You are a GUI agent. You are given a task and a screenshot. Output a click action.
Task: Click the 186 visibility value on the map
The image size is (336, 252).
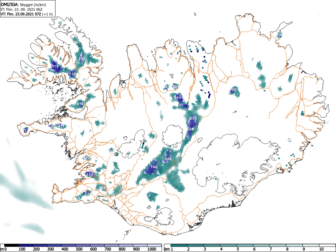154,167
